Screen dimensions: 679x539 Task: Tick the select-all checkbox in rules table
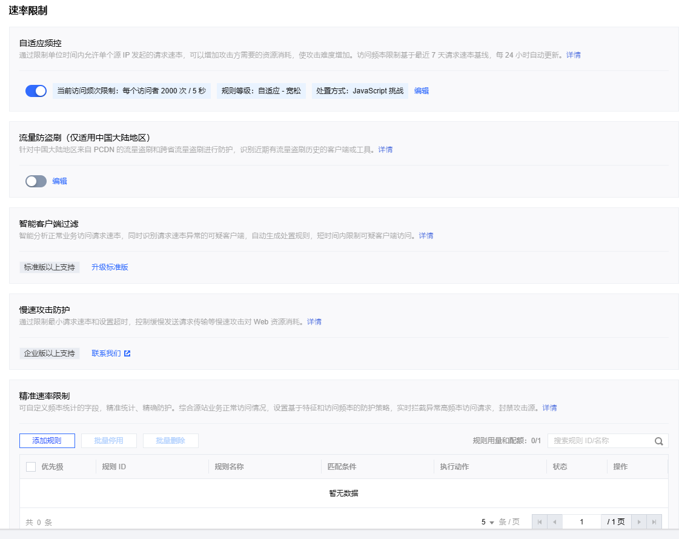31,467
